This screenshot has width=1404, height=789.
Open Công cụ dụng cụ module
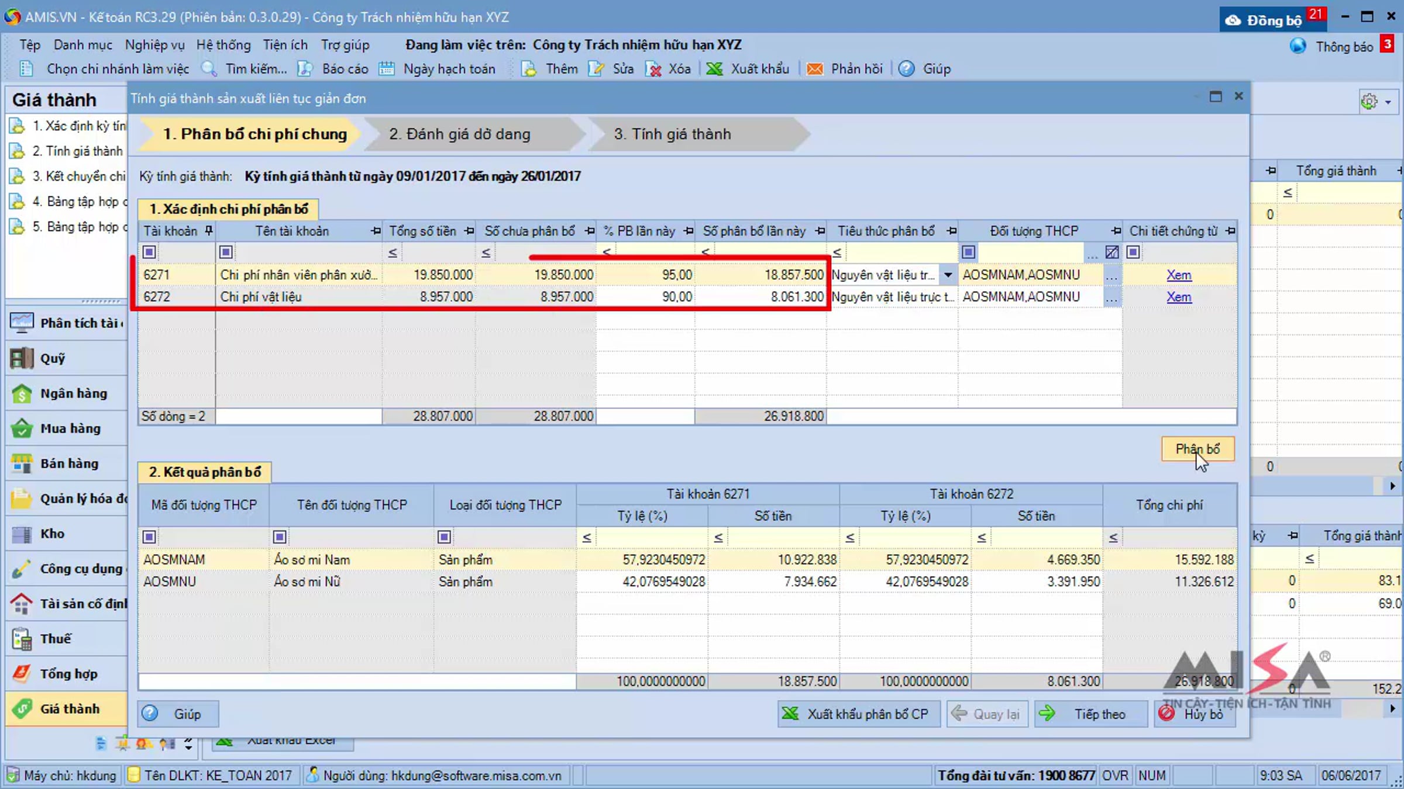tap(66, 569)
